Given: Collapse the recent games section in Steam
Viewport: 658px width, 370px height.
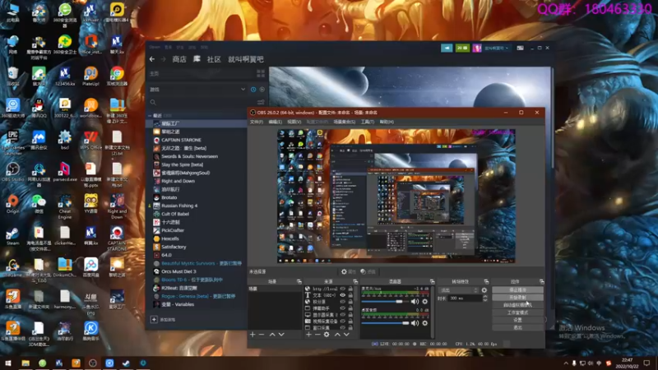Looking at the screenshot, I should [x=150, y=115].
